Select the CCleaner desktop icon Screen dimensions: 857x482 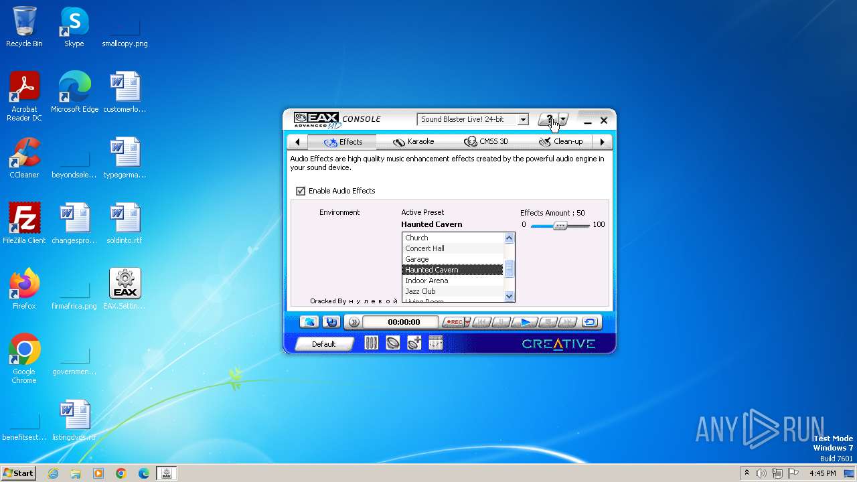tap(24, 158)
